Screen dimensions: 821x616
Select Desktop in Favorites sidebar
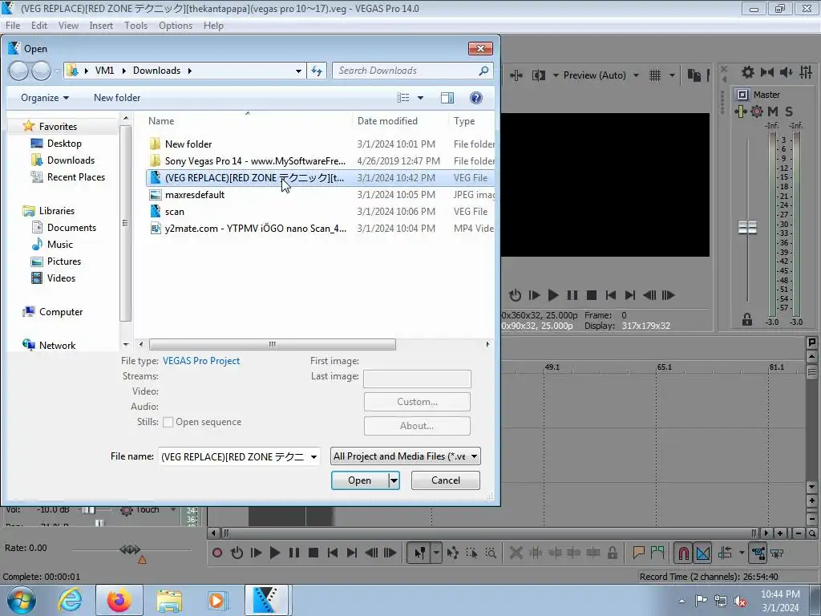[64, 144]
